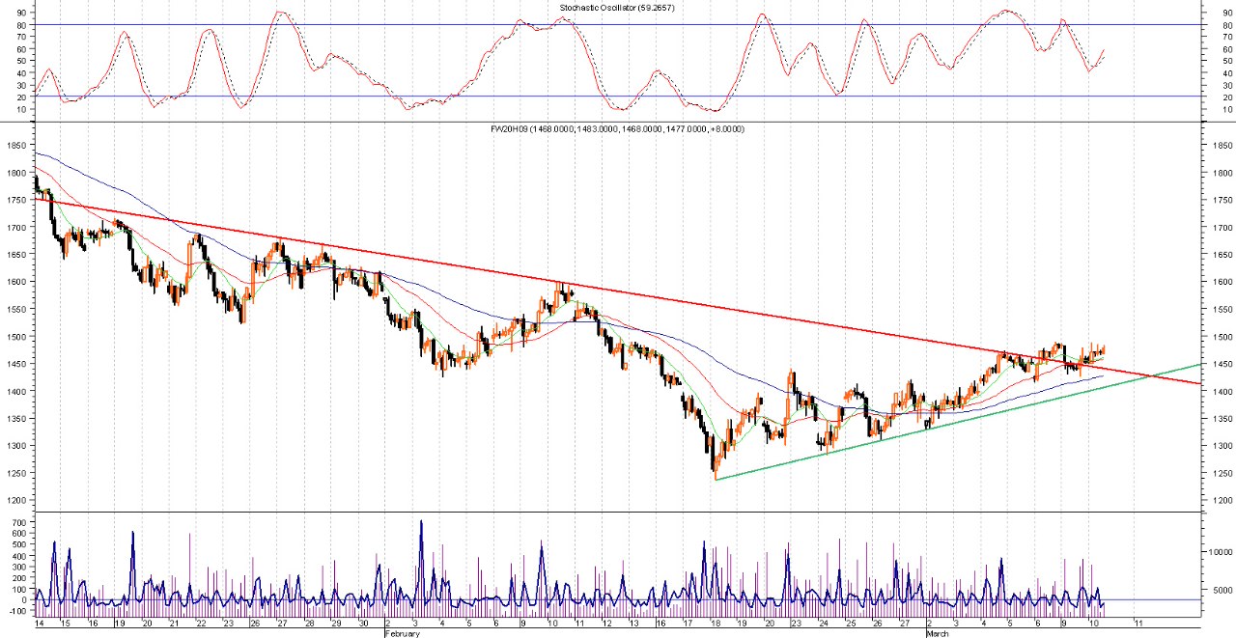Click the date label 22 on time axis
The height and width of the screenshot is (638, 1236).
(201, 624)
